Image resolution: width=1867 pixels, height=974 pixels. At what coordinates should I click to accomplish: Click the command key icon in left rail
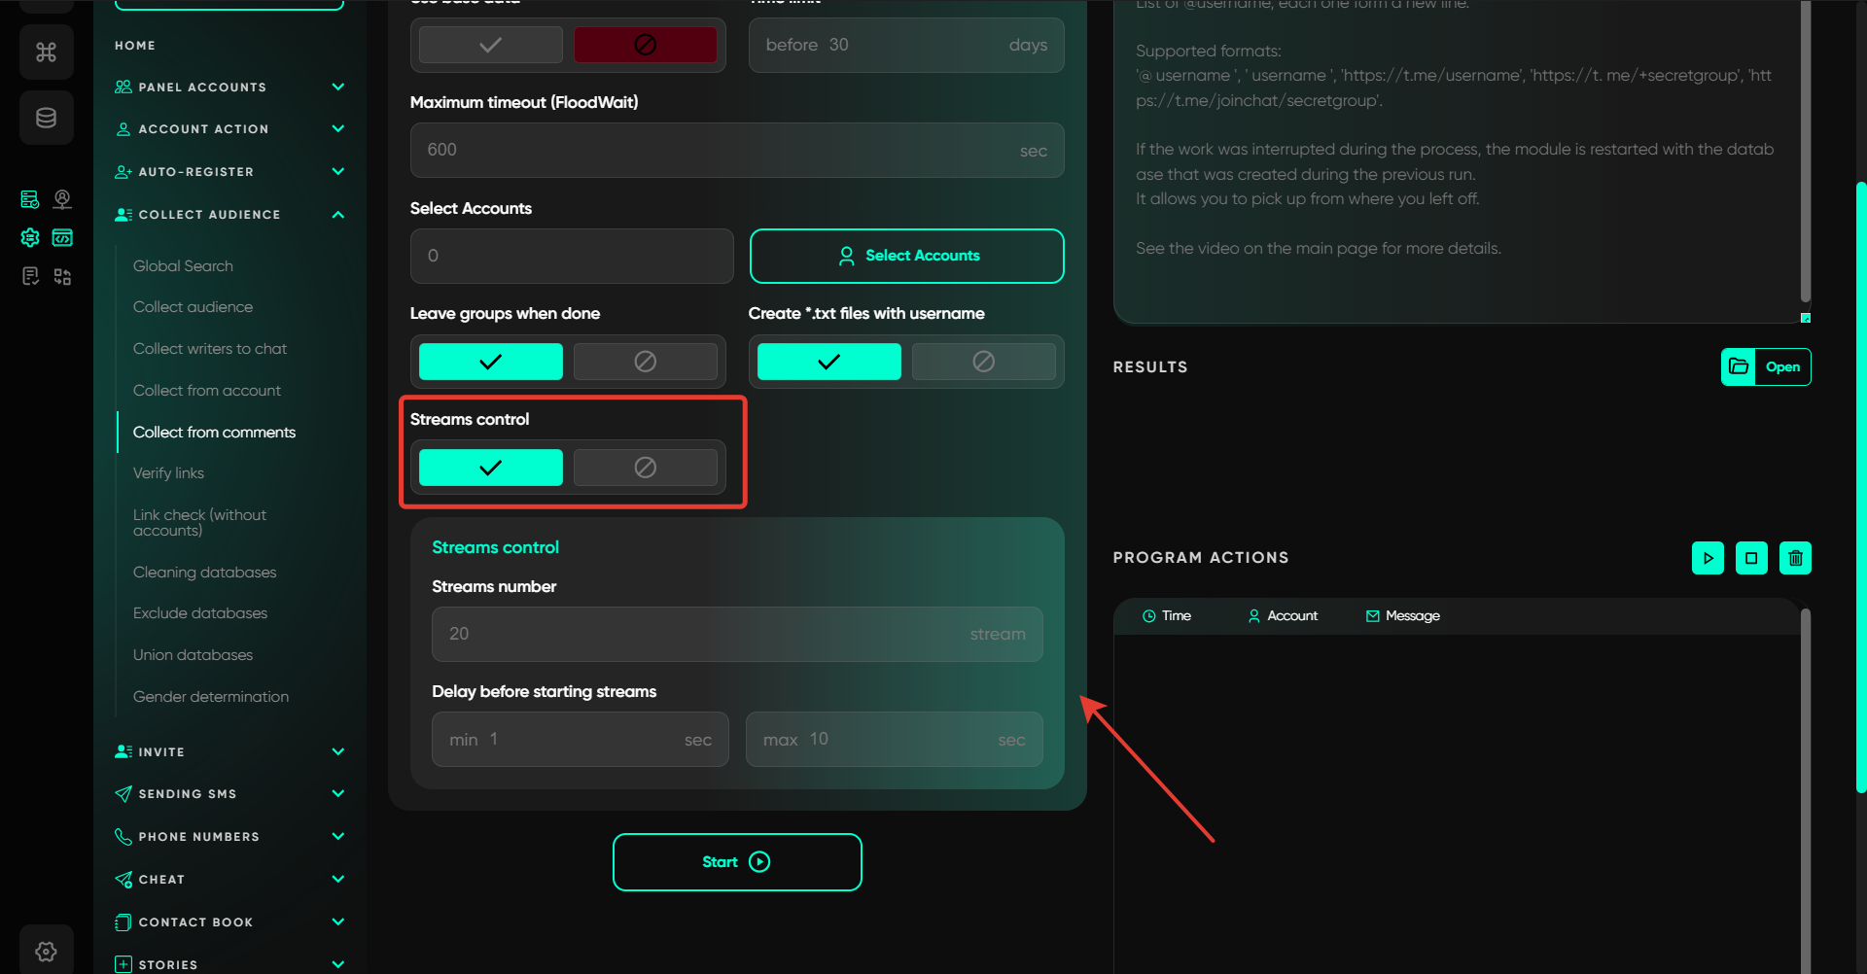[x=46, y=52]
